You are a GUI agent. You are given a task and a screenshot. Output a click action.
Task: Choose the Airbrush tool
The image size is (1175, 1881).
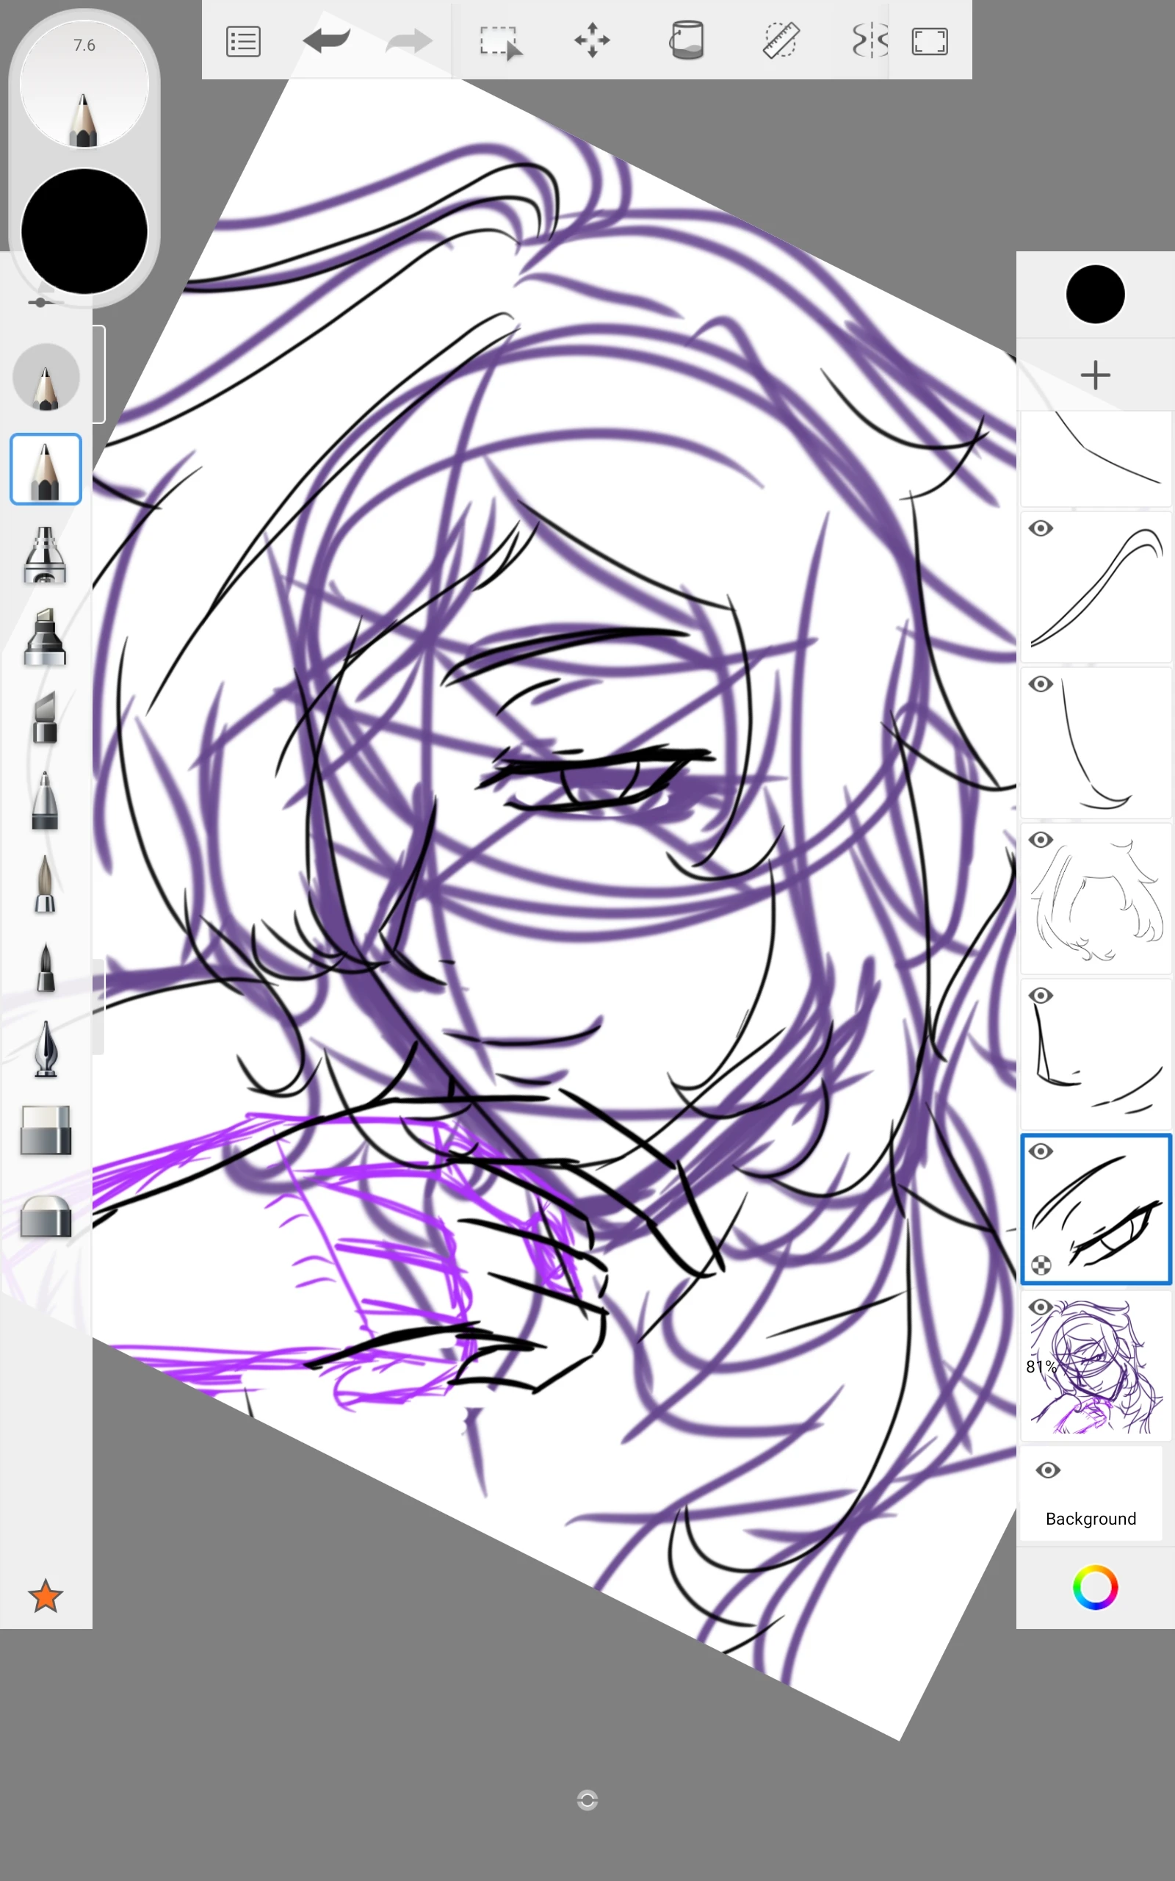[45, 557]
